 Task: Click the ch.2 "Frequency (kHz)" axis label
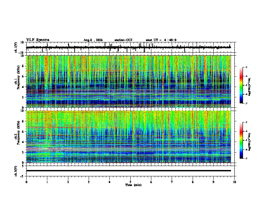pos(18,133)
